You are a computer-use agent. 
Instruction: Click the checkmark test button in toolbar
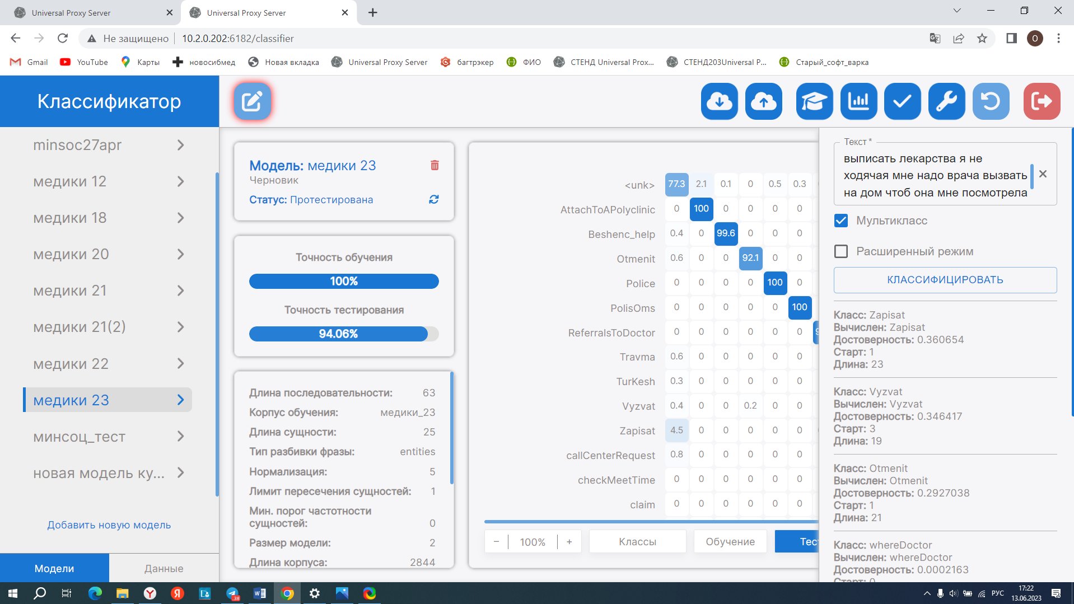pos(902,101)
